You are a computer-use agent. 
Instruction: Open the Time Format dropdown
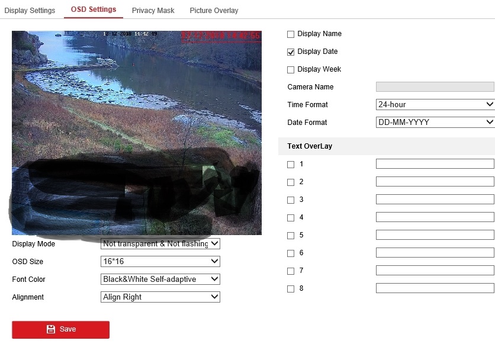click(435, 105)
